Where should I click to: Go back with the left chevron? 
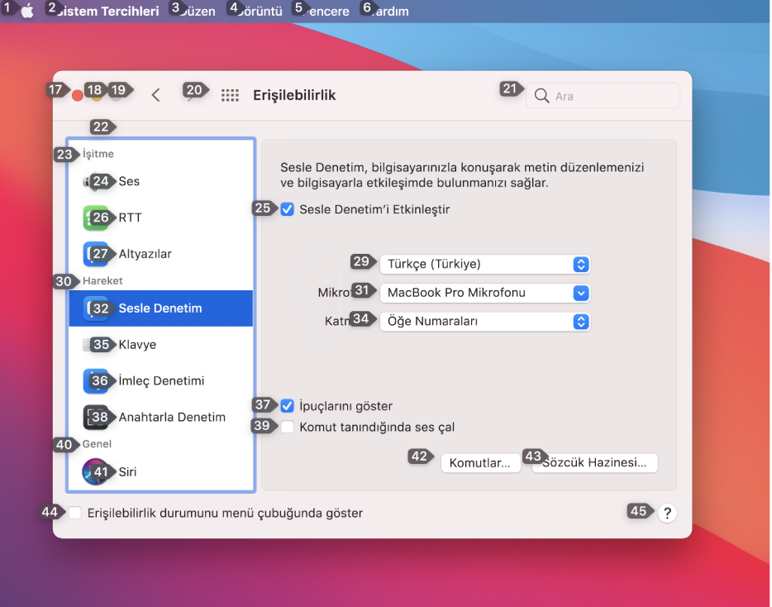pos(155,95)
